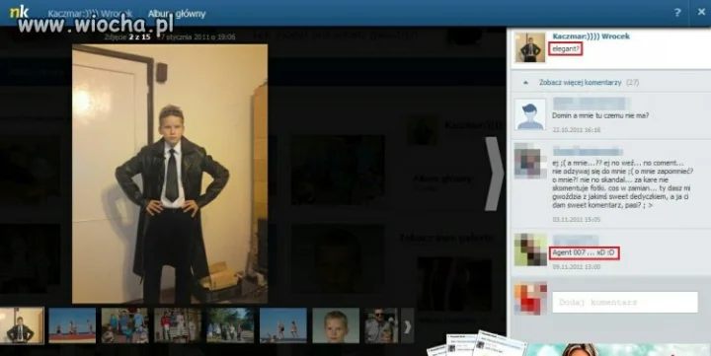Viewport: 711px width, 356px height.
Task: Click avatar beside 'Agent 007' comment
Action: tap(530, 249)
